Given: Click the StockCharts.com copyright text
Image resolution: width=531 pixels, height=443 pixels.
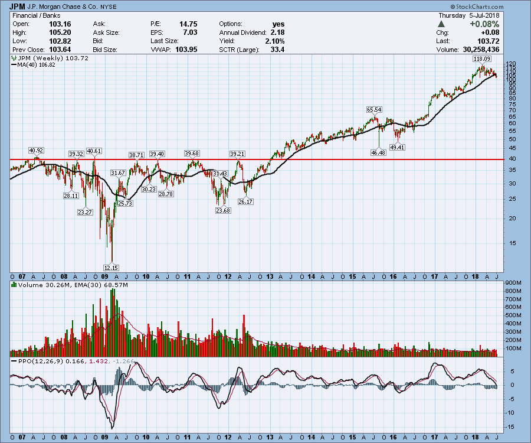Looking at the screenshot, I should click(477, 6).
